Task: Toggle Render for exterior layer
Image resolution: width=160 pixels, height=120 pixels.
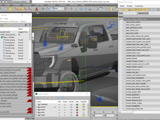Action: point(71,107)
